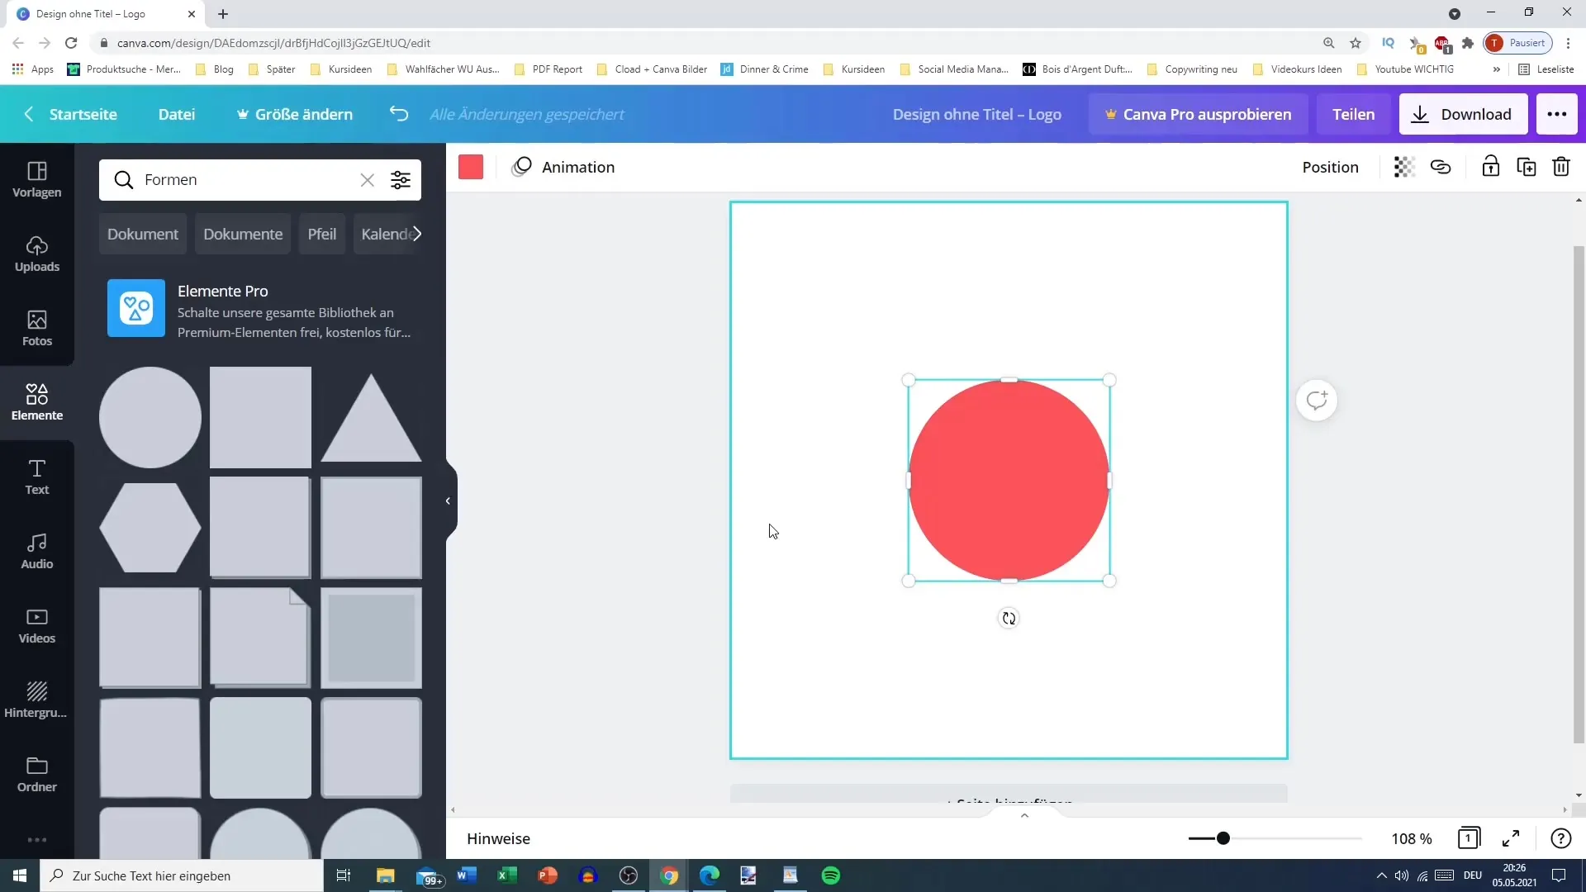Image resolution: width=1586 pixels, height=892 pixels.
Task: Lock the selected element
Action: click(1490, 167)
